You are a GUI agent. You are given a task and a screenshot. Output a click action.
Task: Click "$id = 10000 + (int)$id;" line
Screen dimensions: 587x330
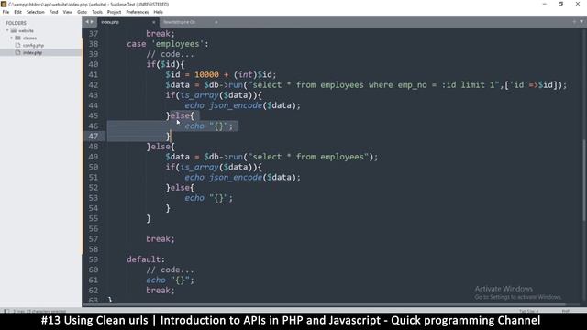click(x=221, y=74)
